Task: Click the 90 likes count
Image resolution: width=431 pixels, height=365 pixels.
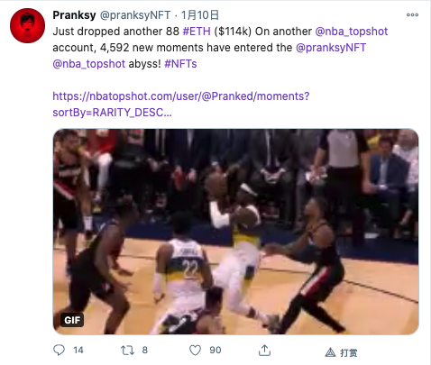Action: coord(215,350)
